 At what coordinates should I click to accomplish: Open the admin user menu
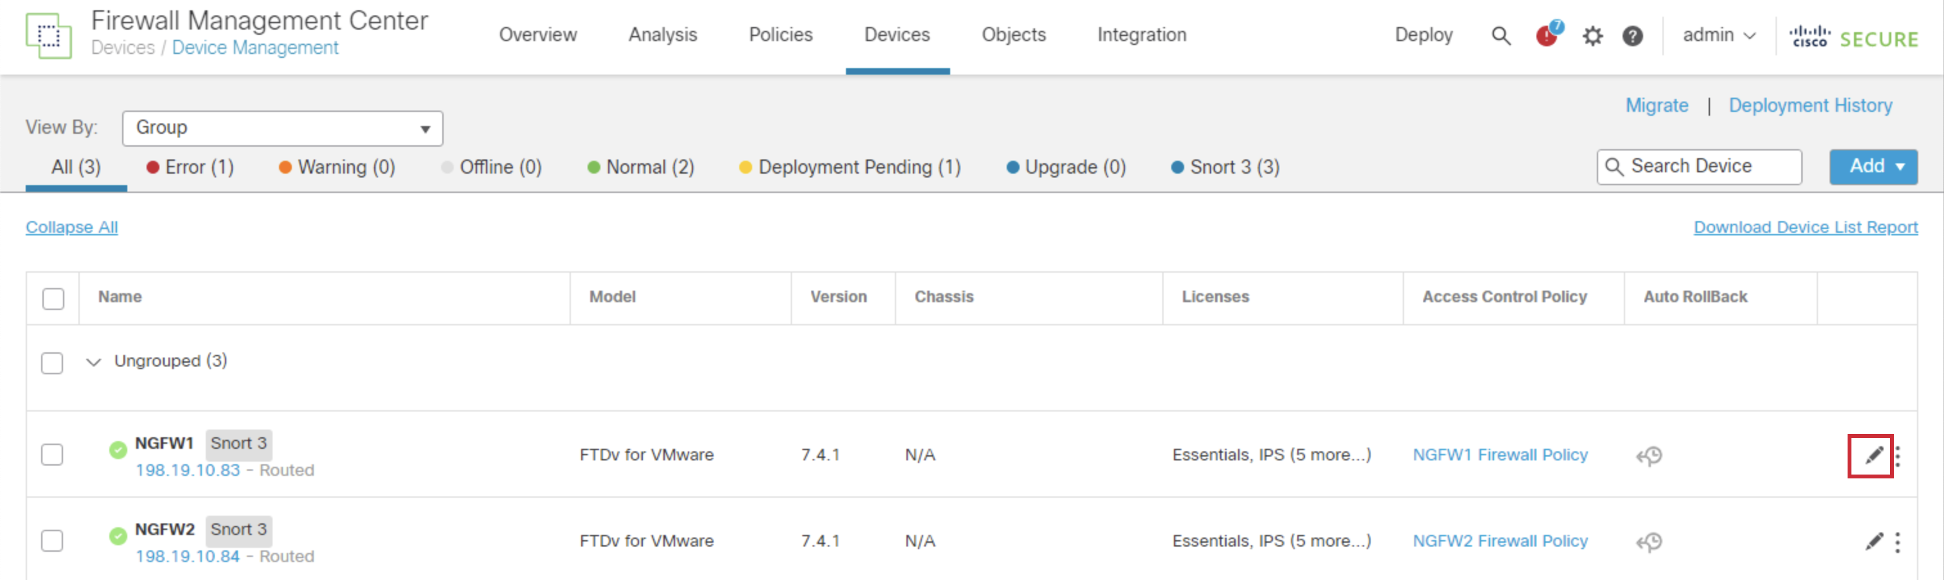tap(1719, 35)
